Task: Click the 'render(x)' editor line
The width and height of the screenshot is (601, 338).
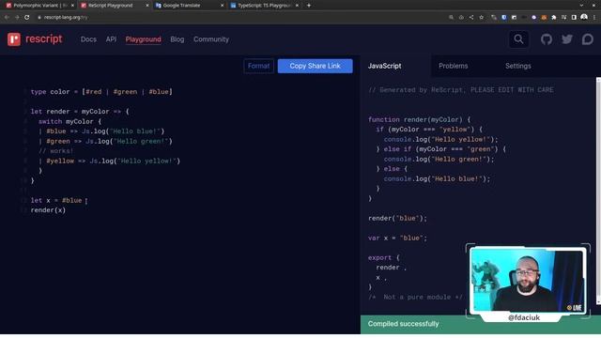Action: tap(48, 210)
